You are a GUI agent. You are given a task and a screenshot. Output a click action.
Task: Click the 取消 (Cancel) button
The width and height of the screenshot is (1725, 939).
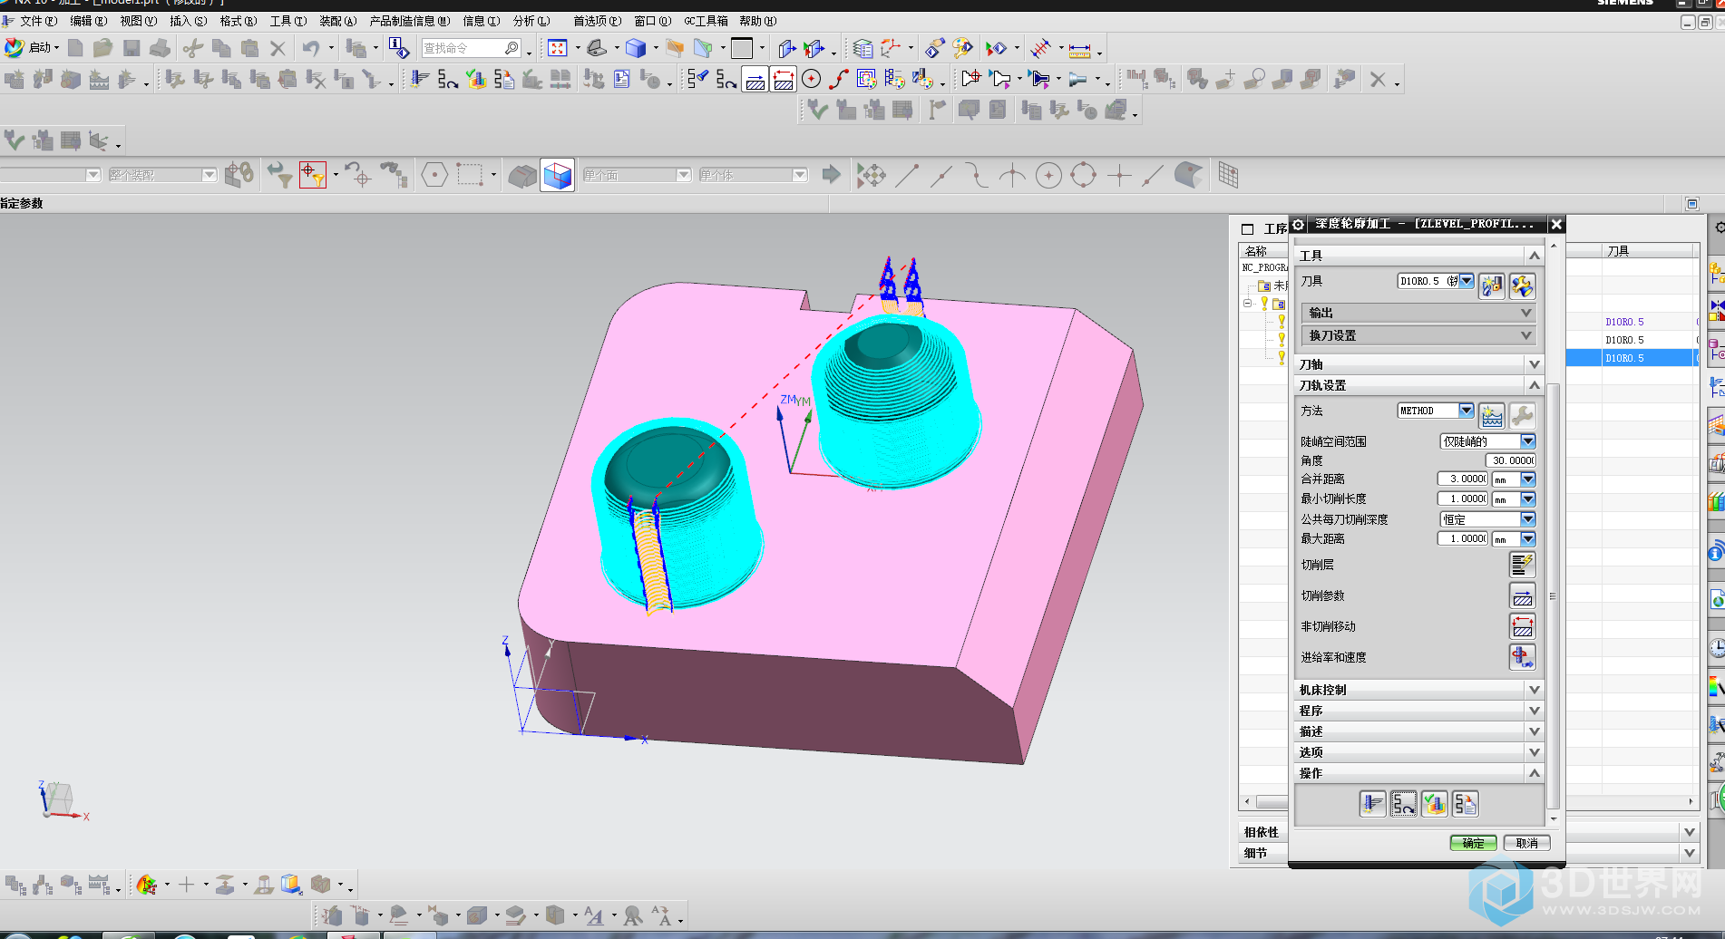click(1527, 843)
